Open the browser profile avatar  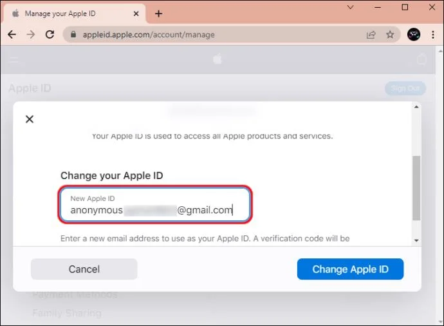(x=413, y=35)
